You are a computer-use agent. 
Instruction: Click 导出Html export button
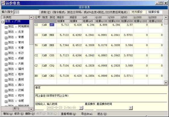pyautogui.click(x=87, y=114)
